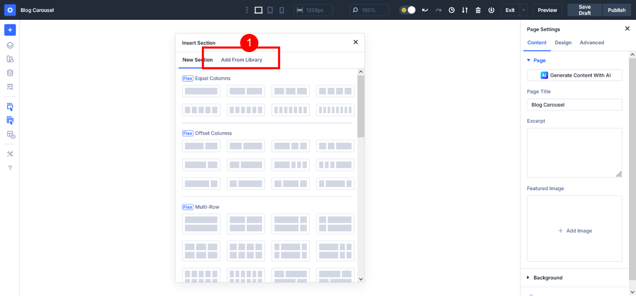Click the Page Settings scrollbar up arrow

[x=632, y=55]
